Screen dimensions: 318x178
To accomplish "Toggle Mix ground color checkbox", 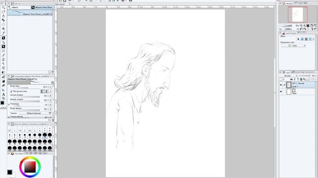I will [11, 91].
